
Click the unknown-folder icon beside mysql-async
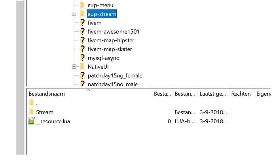82,58
